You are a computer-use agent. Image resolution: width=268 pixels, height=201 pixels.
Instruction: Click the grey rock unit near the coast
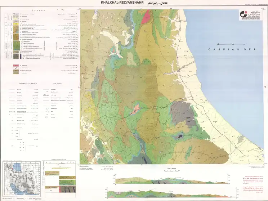(x=183, y=112)
